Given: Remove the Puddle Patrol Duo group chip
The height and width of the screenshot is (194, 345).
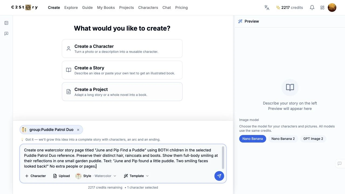Looking at the screenshot, I should click(78, 130).
